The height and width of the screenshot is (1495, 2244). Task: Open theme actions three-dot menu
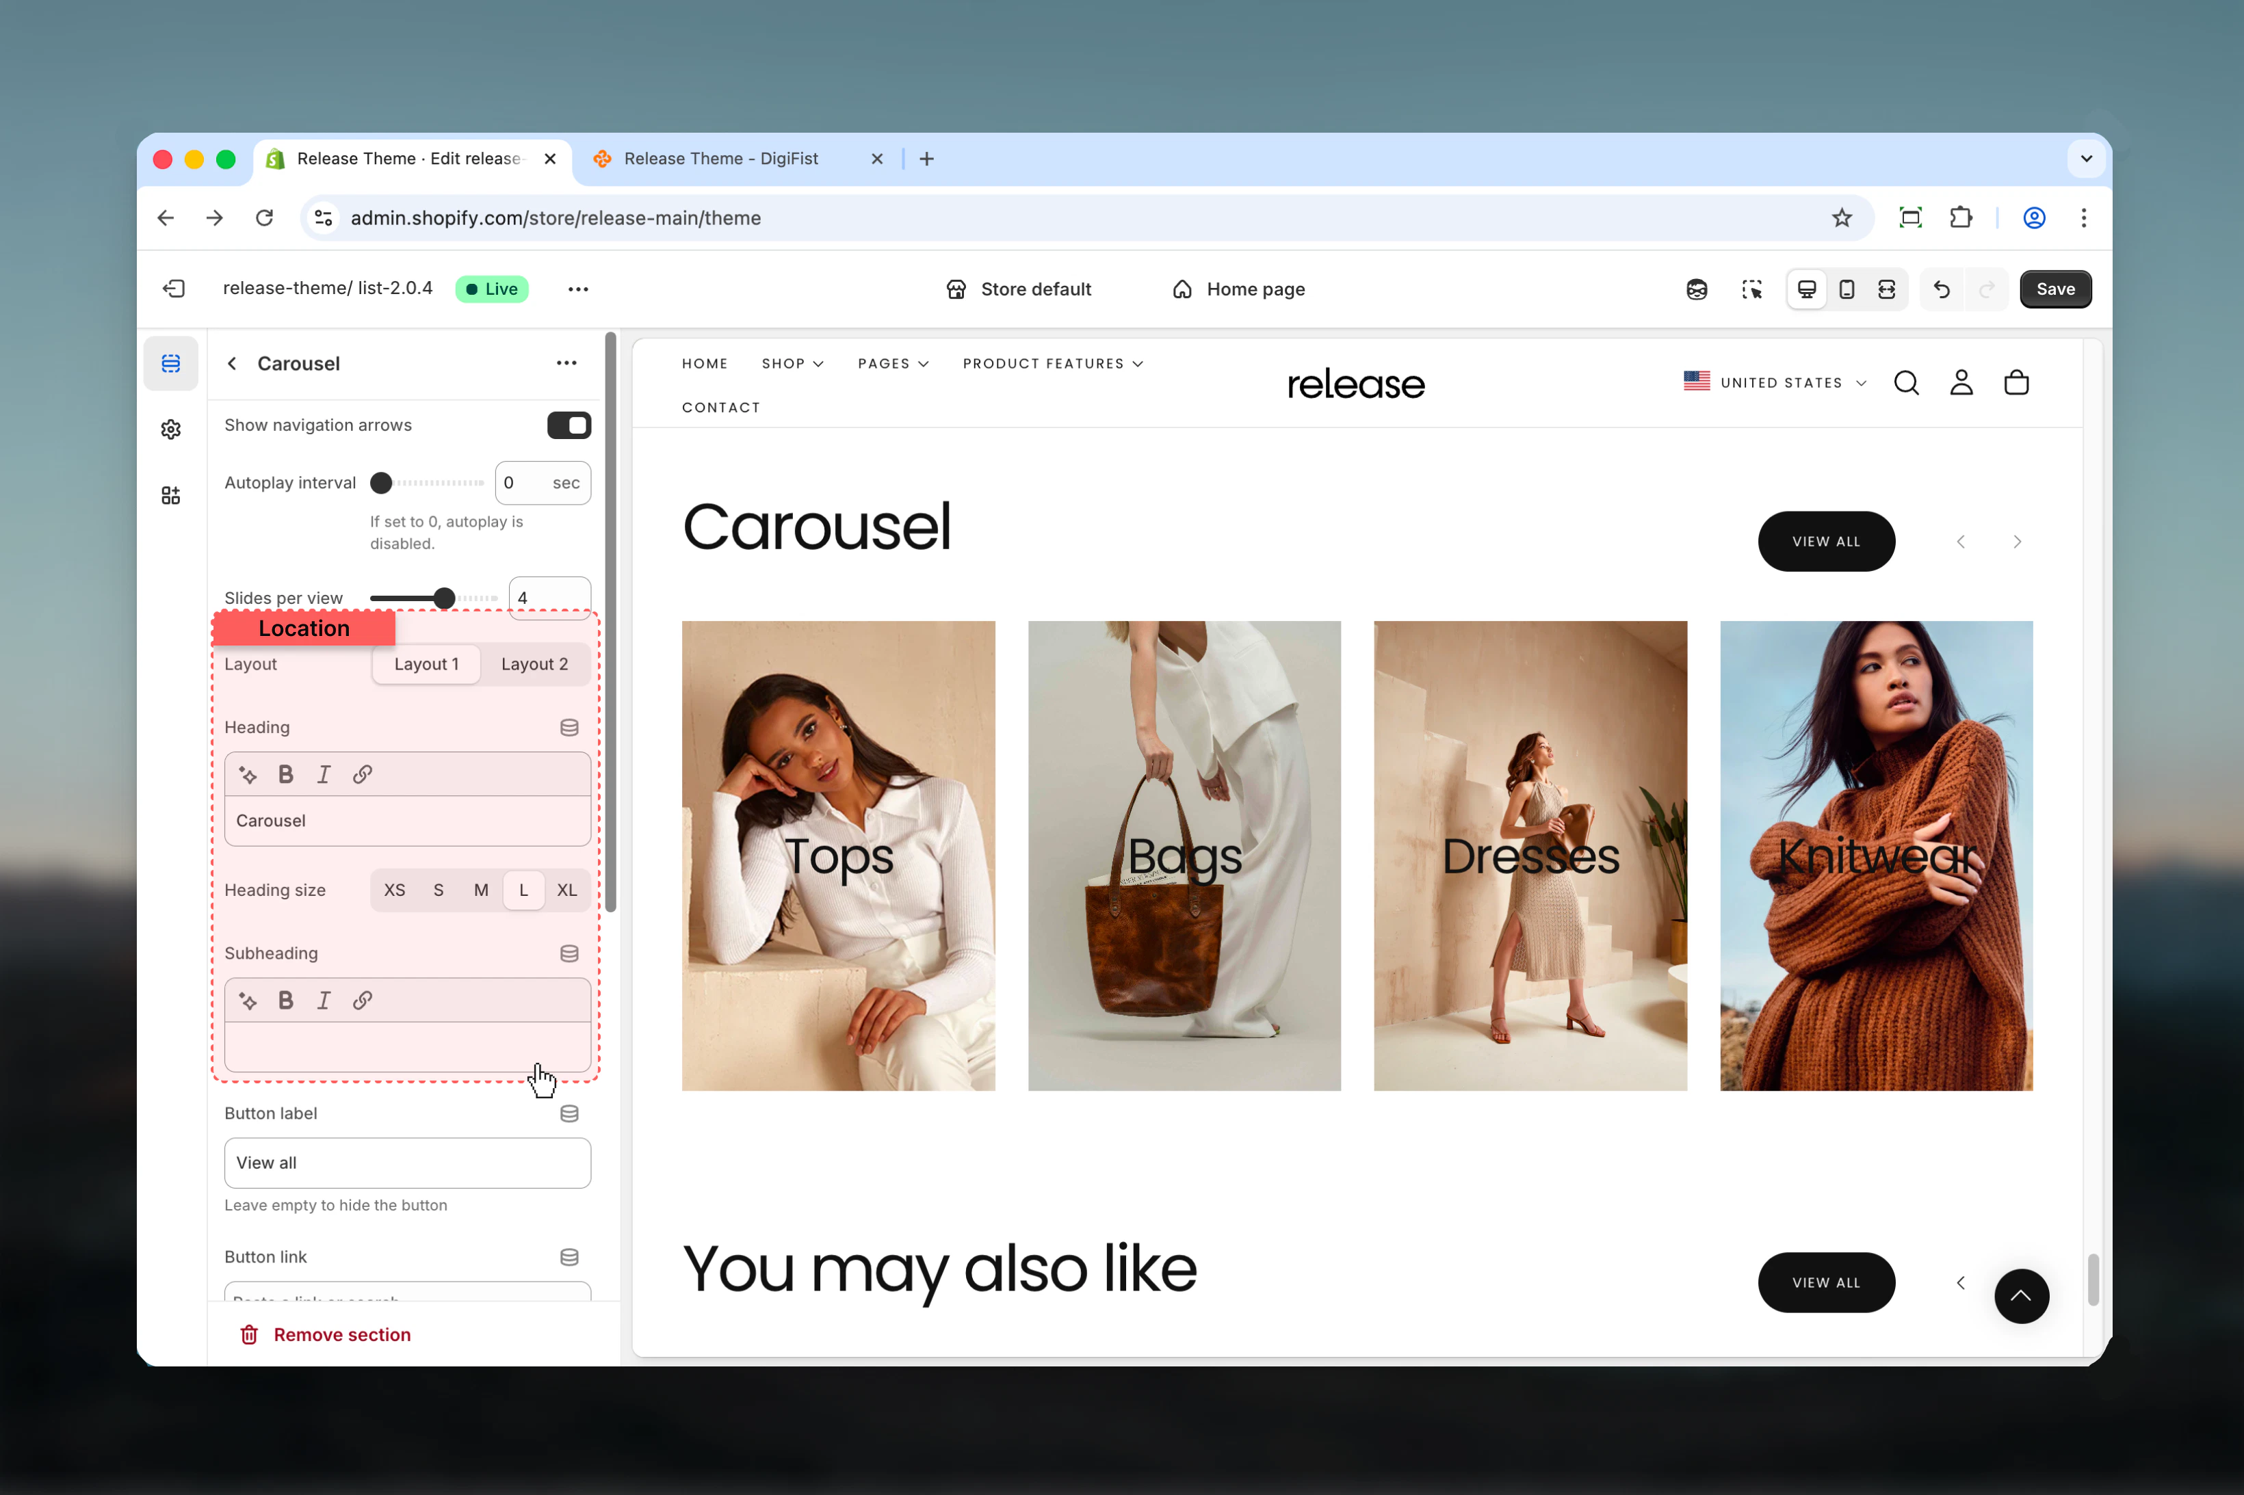pos(578,289)
